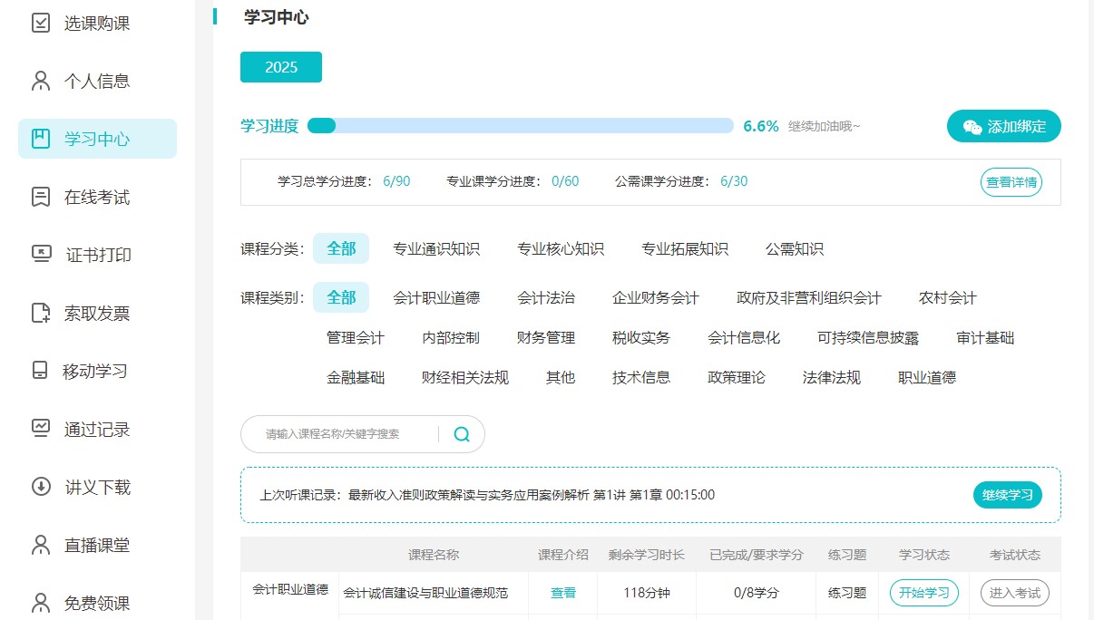
Task: Click the 添加绑定 WeChat button
Action: pyautogui.click(x=1003, y=127)
